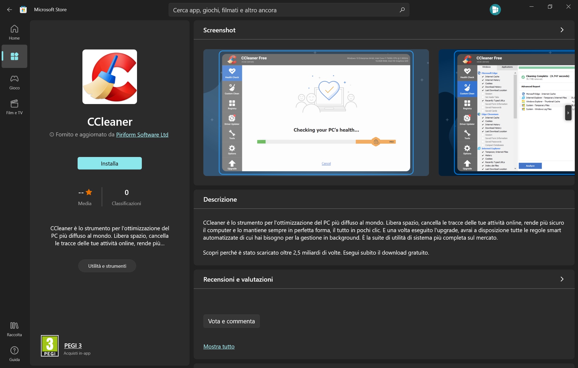This screenshot has height=368, width=578.
Task: Click the 'Scopri perché è stato scaricato' paragraph
Action: pos(316,253)
